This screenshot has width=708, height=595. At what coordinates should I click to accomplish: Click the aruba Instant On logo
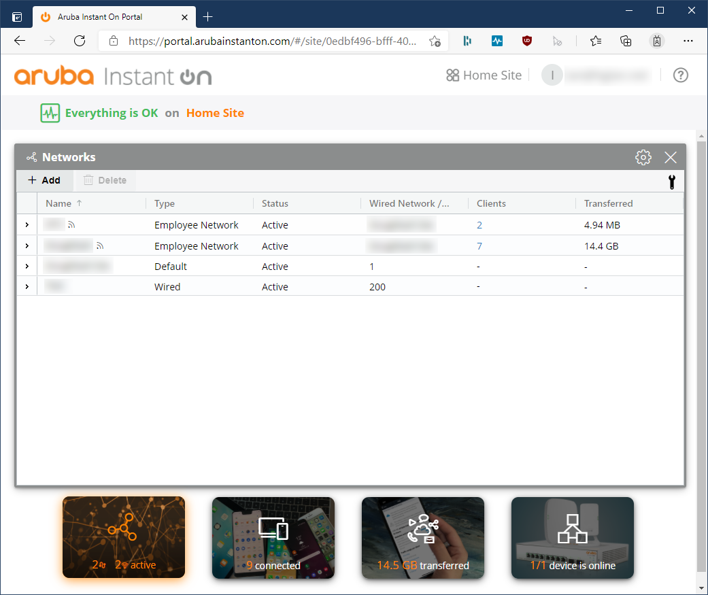point(112,76)
